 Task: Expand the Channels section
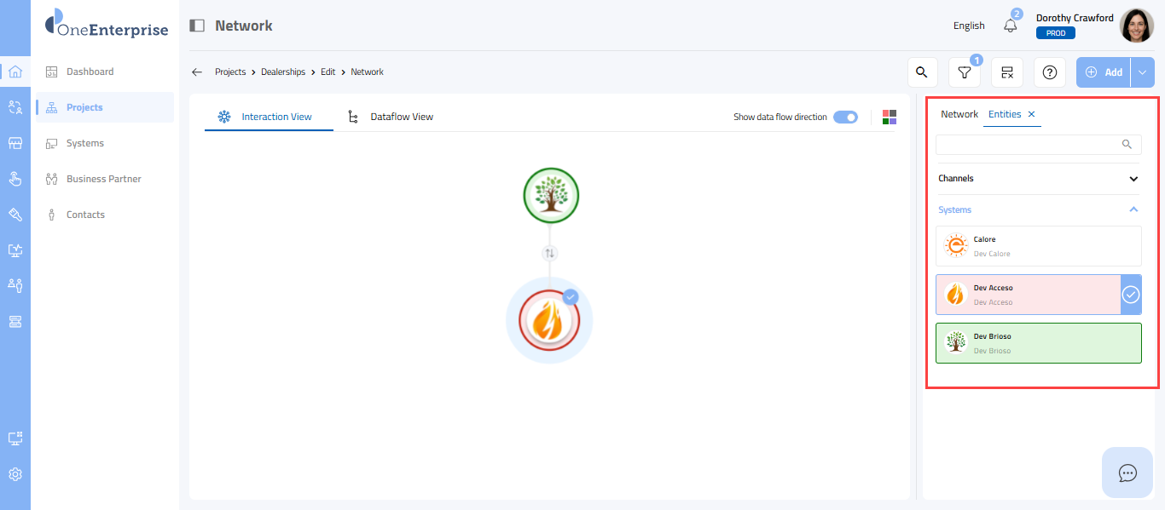1133,179
